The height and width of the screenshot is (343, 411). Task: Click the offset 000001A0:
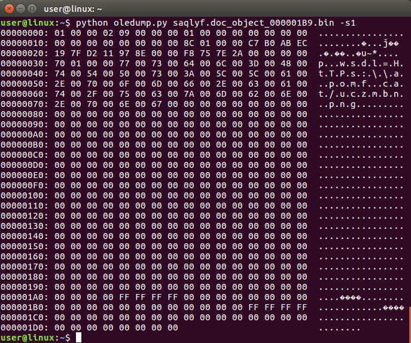25,298
